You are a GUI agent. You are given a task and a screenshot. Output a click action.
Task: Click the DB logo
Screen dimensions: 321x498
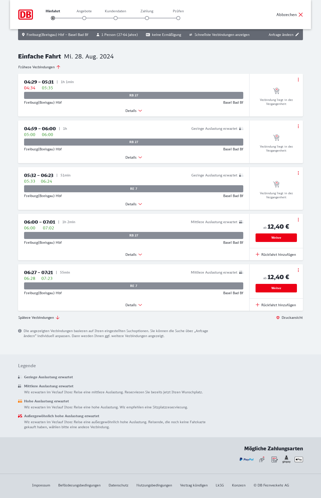pyautogui.click(x=26, y=15)
